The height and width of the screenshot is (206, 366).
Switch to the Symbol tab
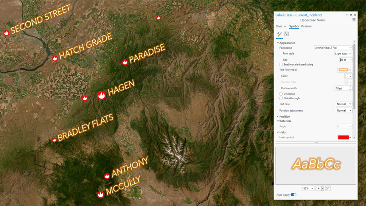tap(294, 27)
